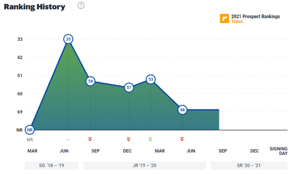Click the help question mark icon
This screenshot has width=293, height=174.
(81, 6)
